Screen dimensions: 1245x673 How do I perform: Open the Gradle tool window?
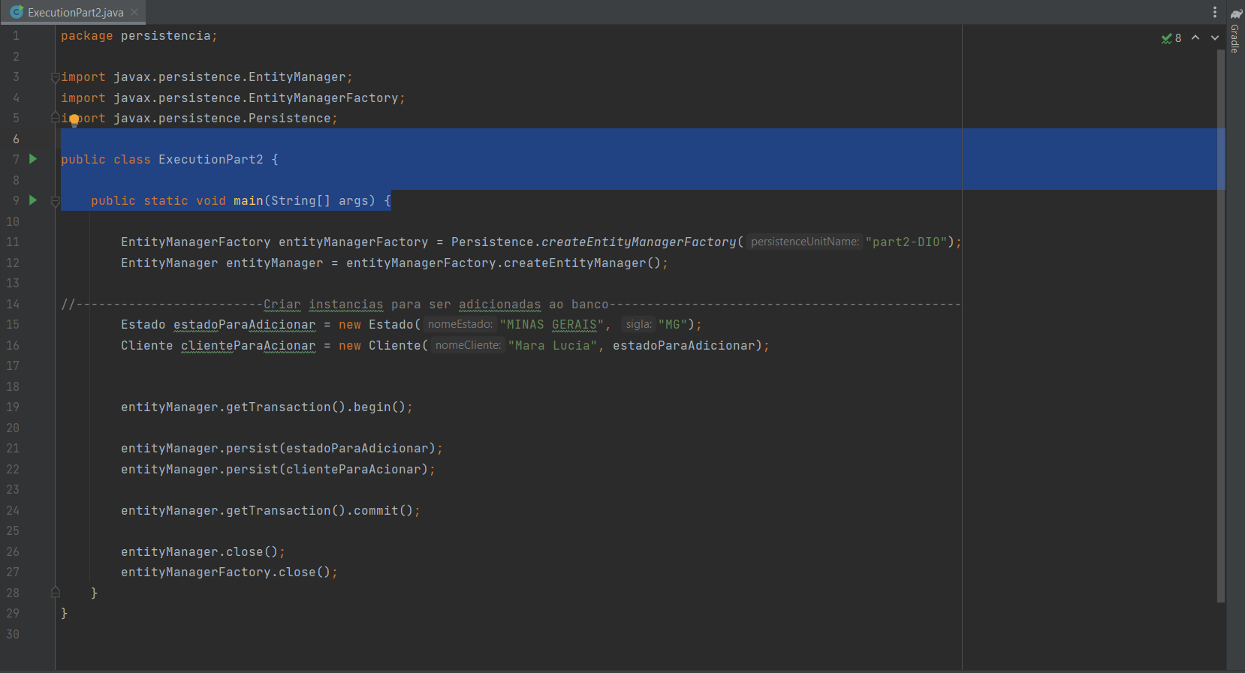[1235, 30]
